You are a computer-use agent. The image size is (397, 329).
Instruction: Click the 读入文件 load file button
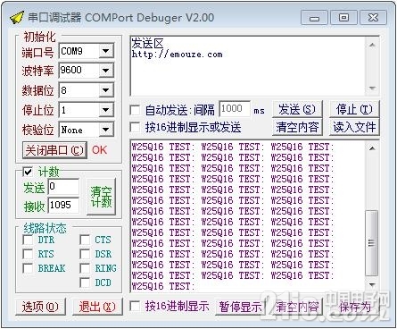354,127
